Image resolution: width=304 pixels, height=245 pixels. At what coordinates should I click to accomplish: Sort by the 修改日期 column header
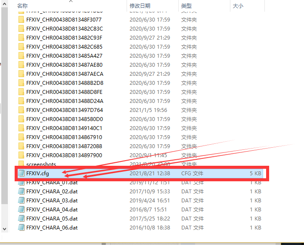(x=140, y=6)
